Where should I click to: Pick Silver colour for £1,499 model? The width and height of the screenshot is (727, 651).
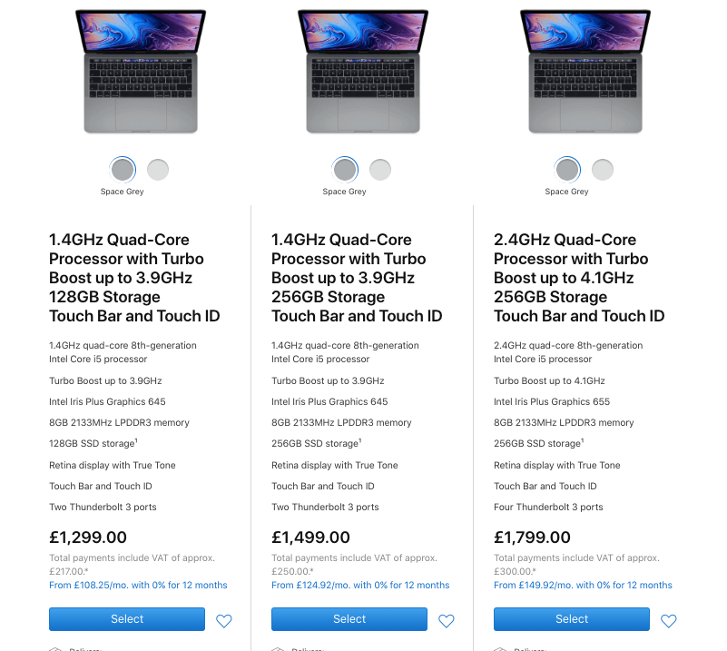point(380,170)
